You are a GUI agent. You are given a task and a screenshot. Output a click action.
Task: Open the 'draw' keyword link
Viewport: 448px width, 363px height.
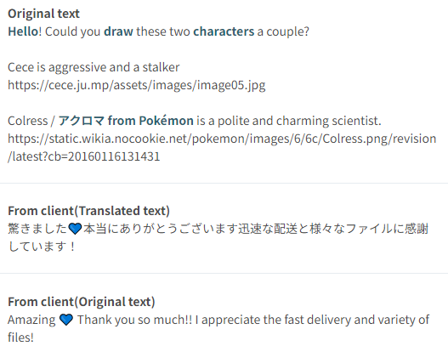point(118,31)
